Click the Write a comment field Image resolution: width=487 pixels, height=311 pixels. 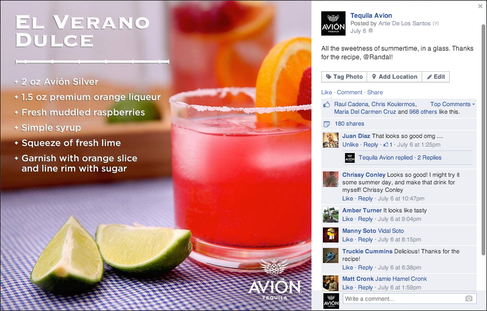coord(409,299)
